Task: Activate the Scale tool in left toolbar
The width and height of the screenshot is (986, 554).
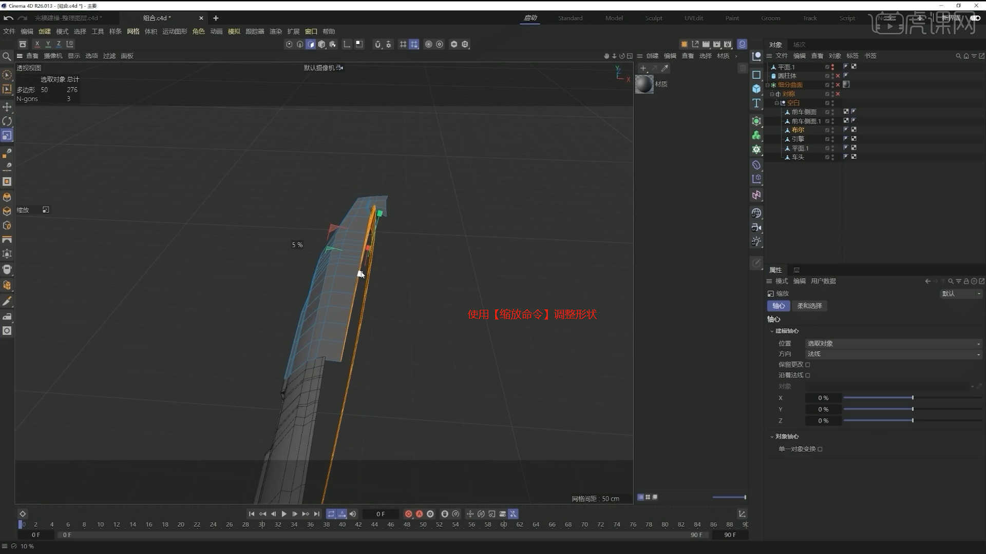Action: (x=7, y=135)
